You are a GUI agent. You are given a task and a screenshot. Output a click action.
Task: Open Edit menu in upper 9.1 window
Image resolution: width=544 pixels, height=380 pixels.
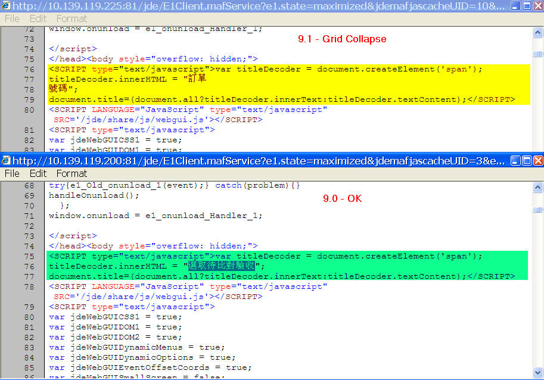38,18
